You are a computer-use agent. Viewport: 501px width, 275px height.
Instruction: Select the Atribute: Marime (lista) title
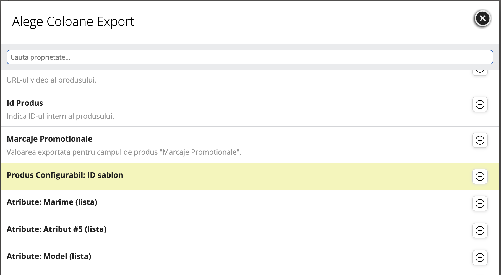52,202
